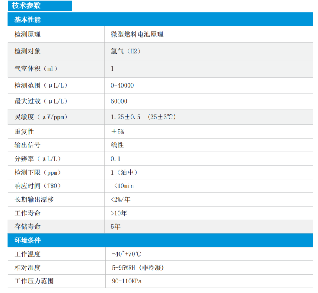
Task: Select the value -40~+70℃
Action: [x=126, y=254]
